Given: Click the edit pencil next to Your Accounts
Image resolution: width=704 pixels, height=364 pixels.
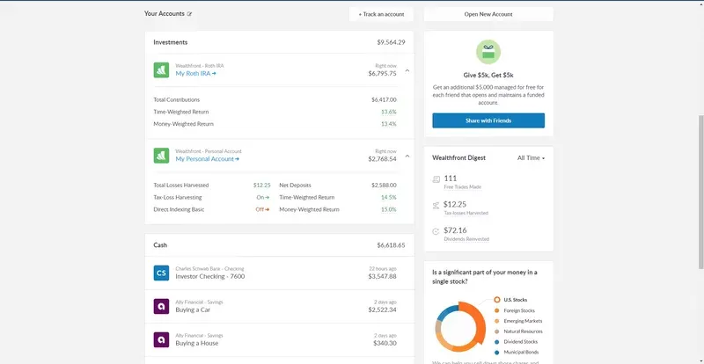Looking at the screenshot, I should coord(189,14).
